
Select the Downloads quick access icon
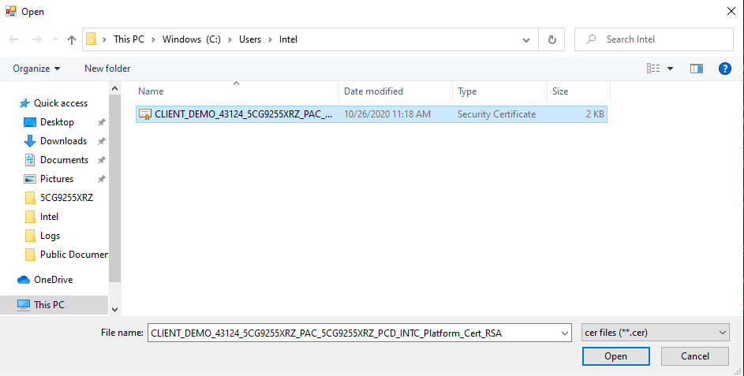pyautogui.click(x=30, y=141)
